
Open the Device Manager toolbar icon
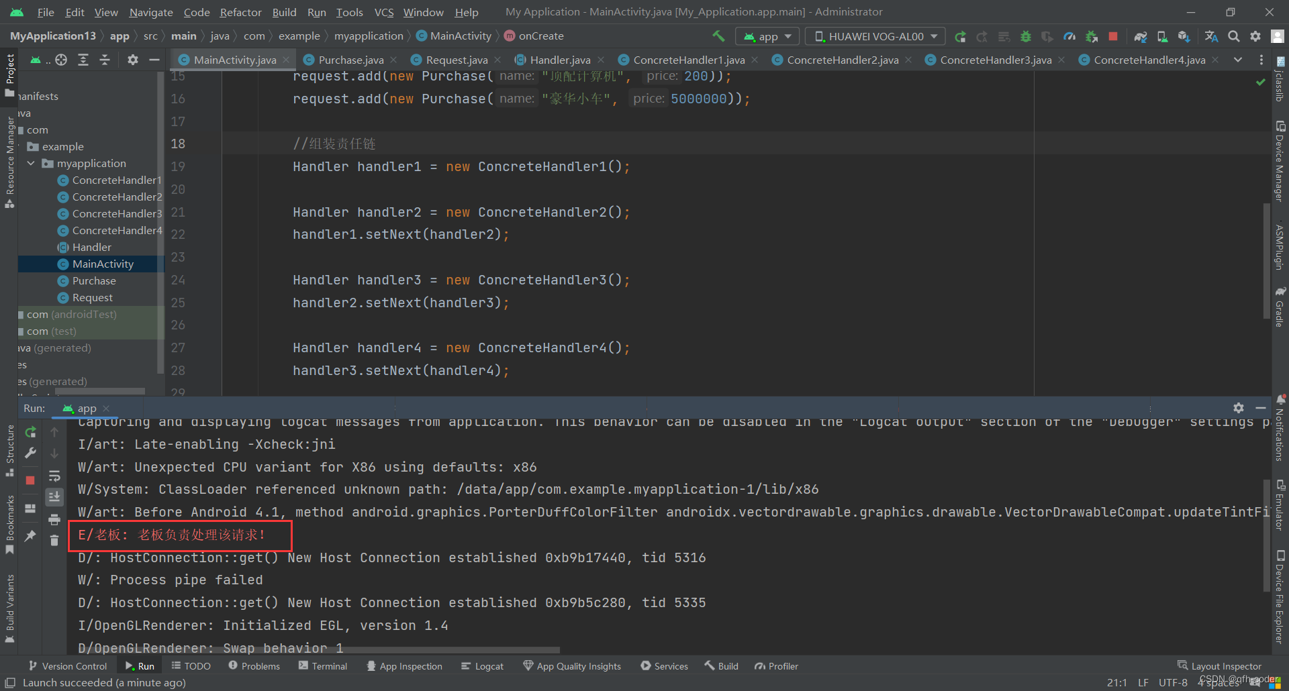(1162, 36)
